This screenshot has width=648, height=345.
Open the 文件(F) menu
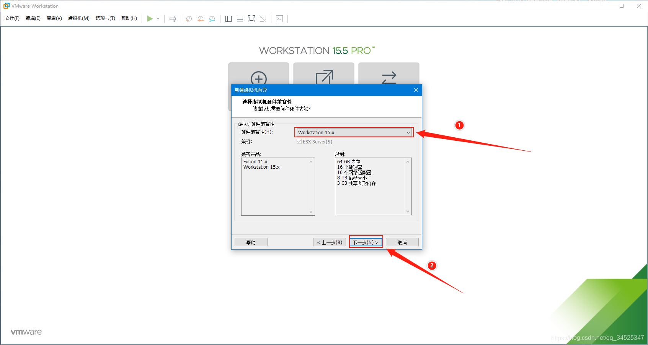12,18
